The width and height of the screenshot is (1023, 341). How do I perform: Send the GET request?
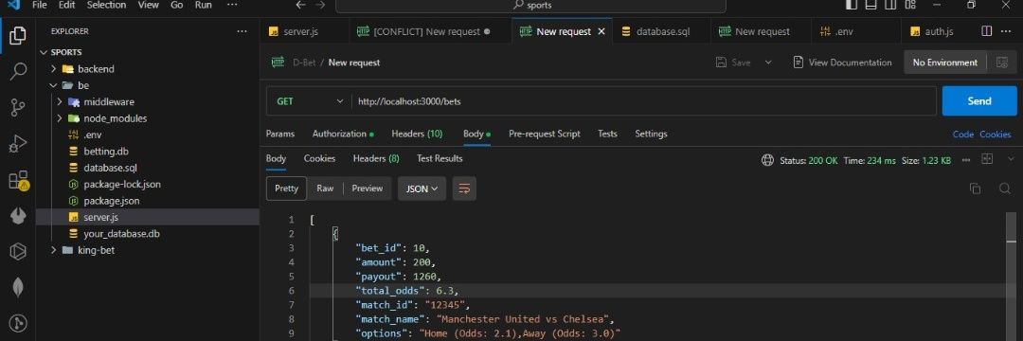[x=979, y=101]
